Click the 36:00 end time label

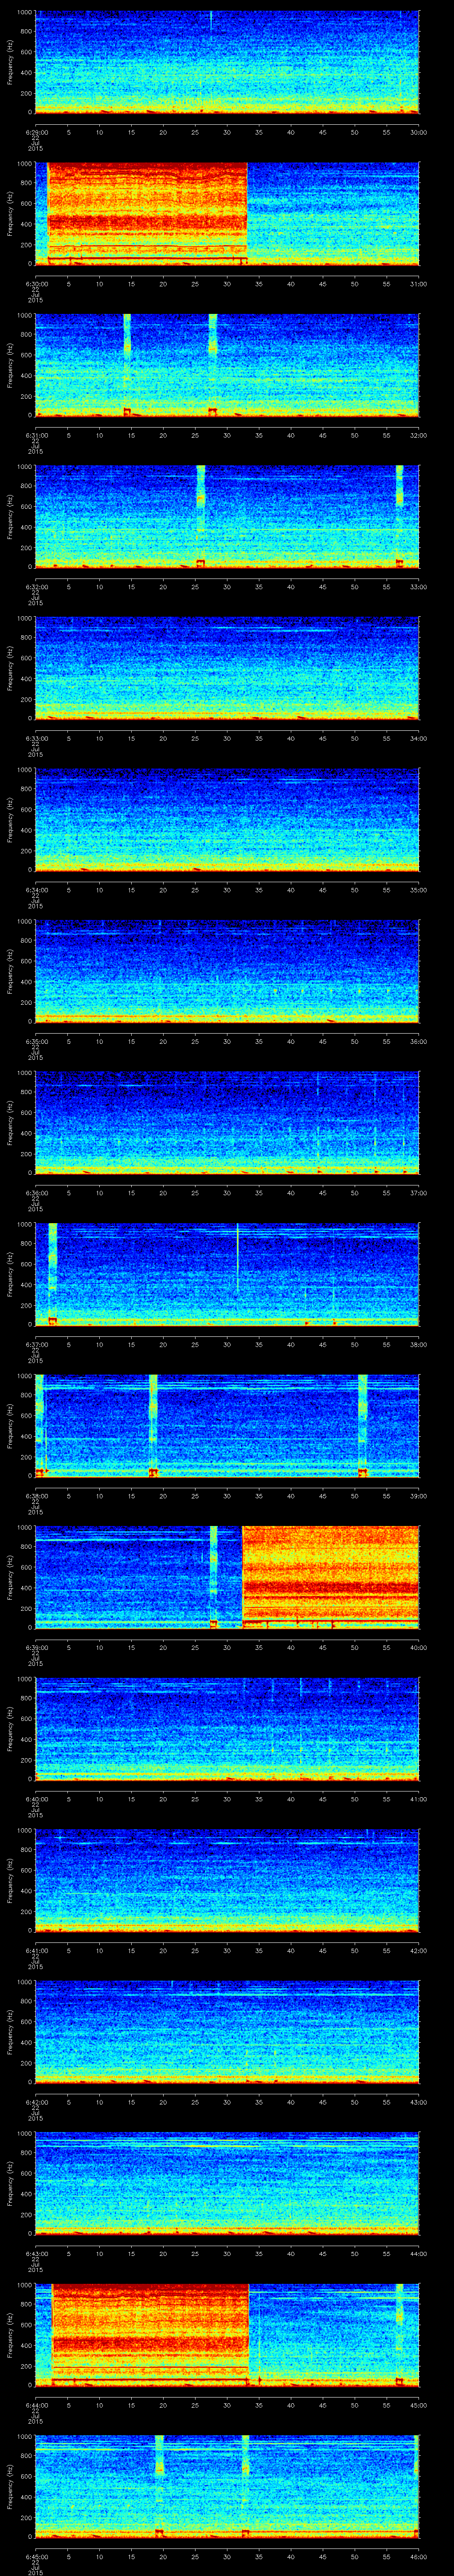point(418,1041)
